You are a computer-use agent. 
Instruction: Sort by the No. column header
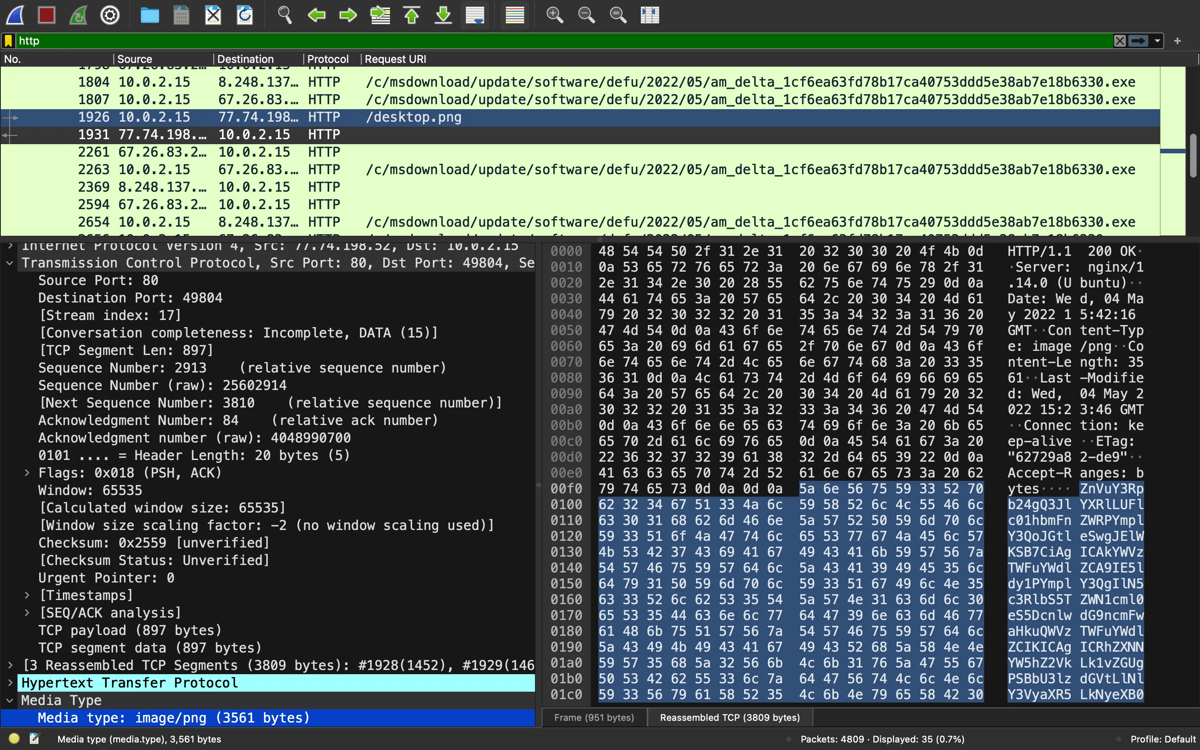(x=57, y=59)
